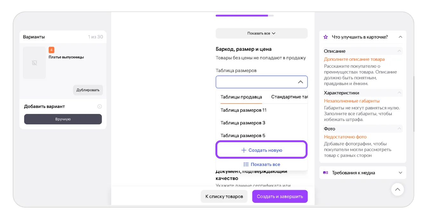Expand the Требования к медиа section
This screenshot has width=427, height=219.
click(x=400, y=173)
